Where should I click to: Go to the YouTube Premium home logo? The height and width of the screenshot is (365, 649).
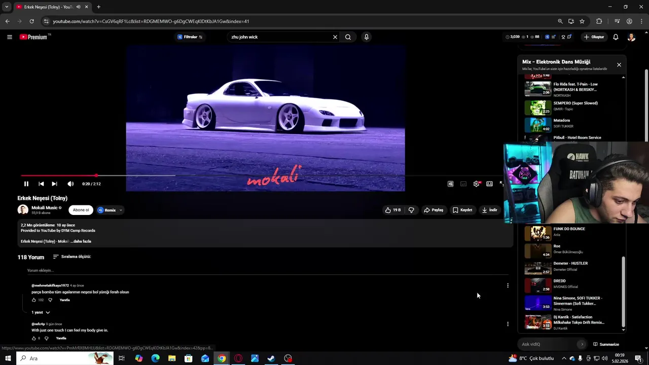point(33,37)
